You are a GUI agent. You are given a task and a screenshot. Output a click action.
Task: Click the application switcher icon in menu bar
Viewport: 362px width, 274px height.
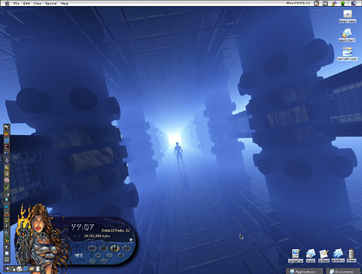click(354, 3)
